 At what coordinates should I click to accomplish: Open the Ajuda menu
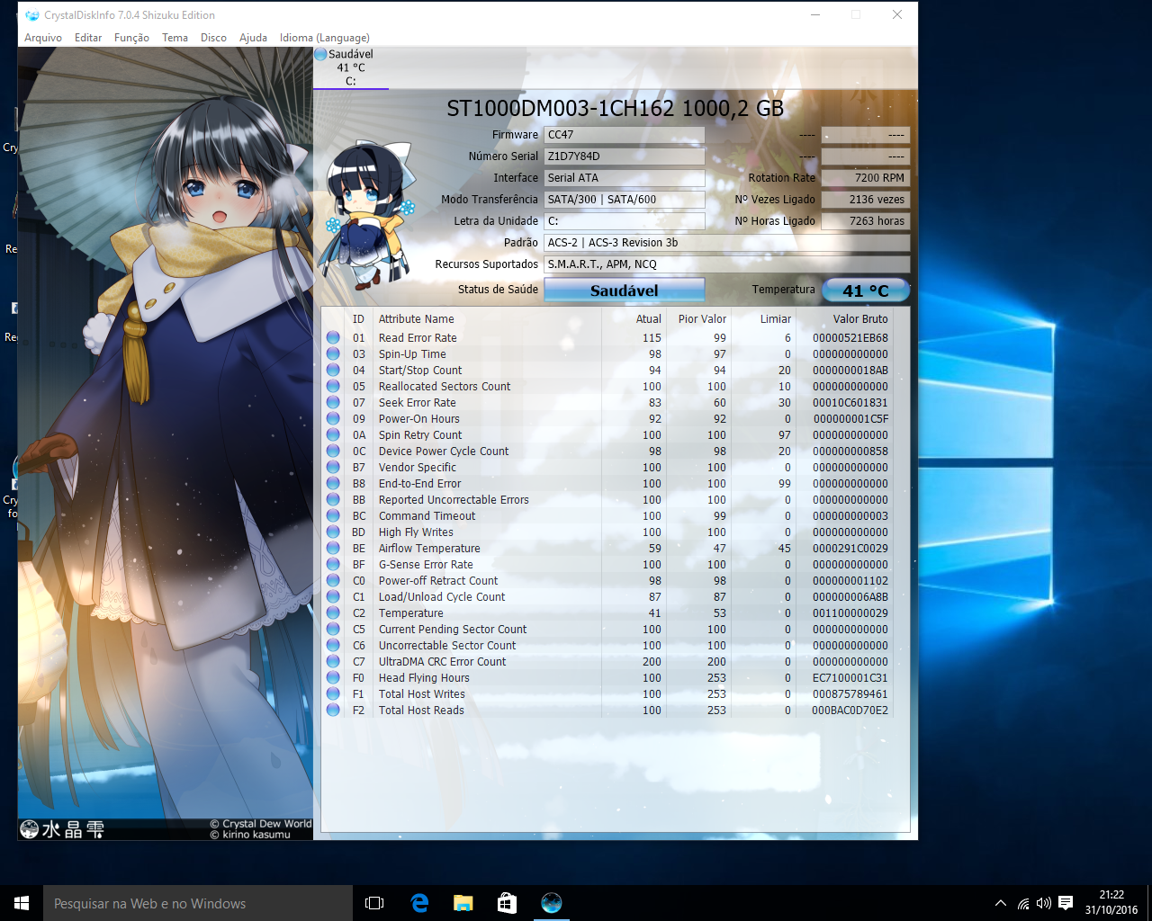tap(253, 38)
